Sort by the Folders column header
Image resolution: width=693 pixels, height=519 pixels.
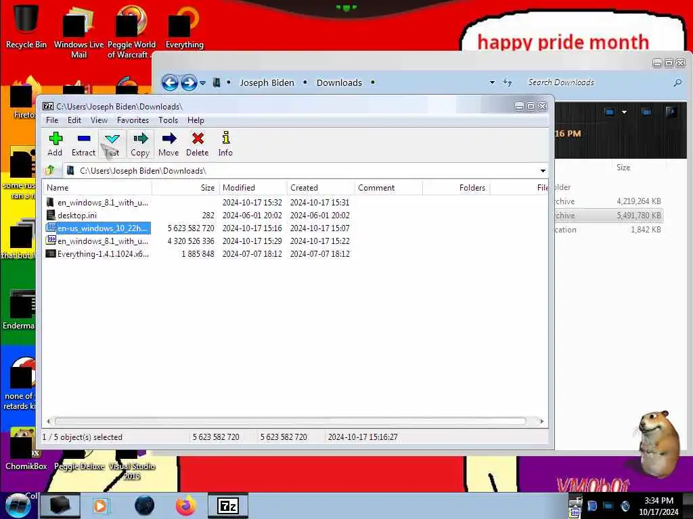pyautogui.click(x=456, y=188)
